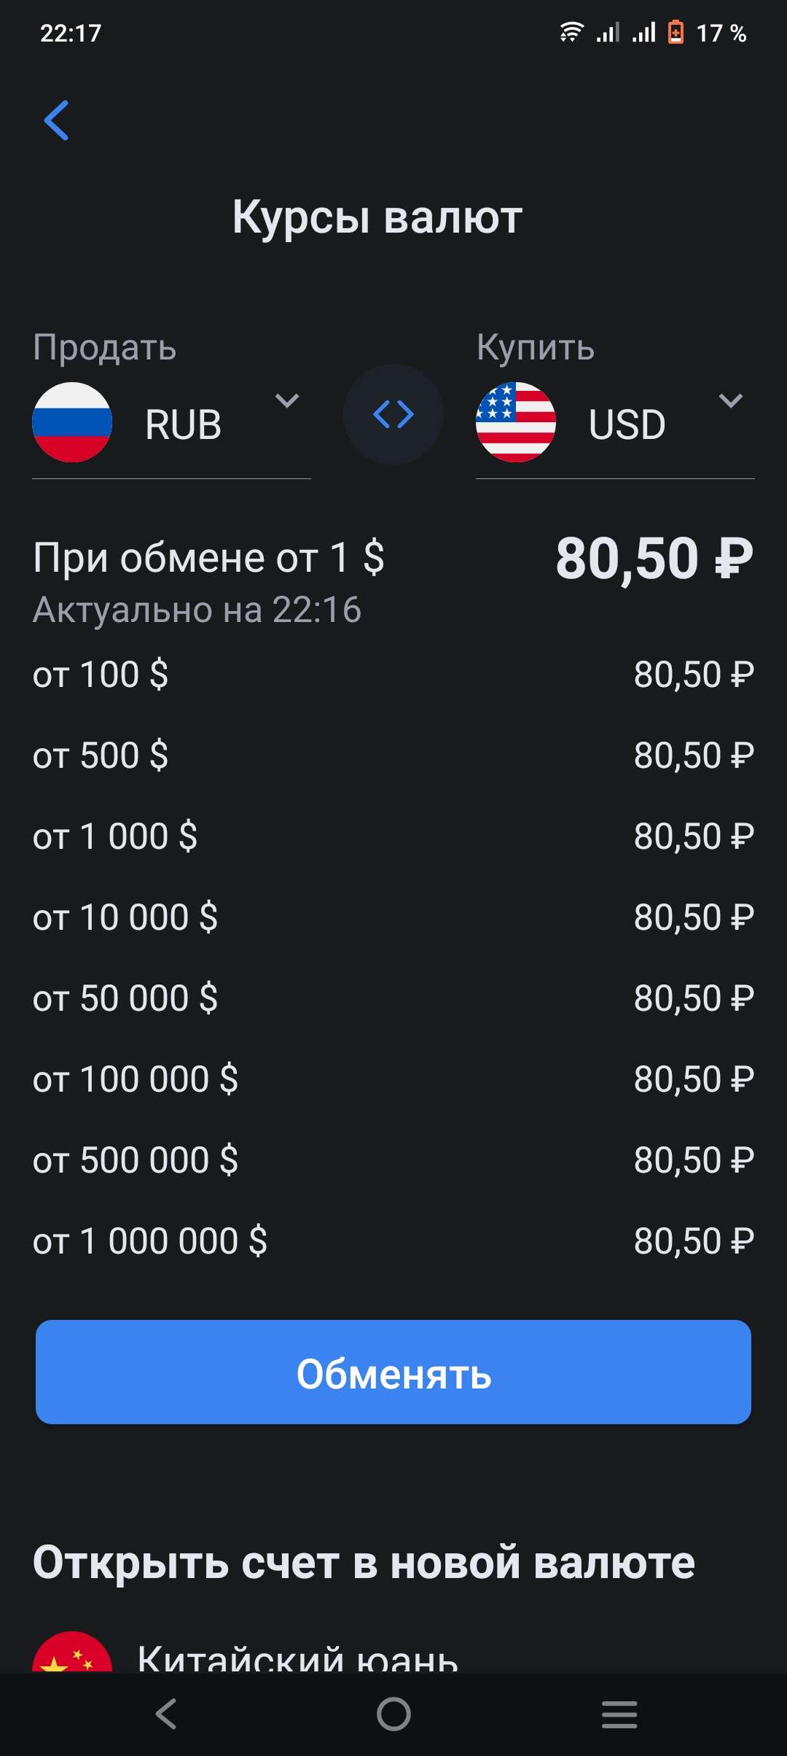Tap the battery indicator in status bar
The height and width of the screenshot is (1756, 787).
(676, 33)
